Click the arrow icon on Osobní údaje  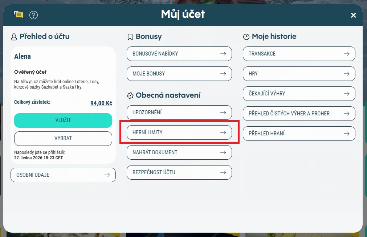tap(107, 175)
